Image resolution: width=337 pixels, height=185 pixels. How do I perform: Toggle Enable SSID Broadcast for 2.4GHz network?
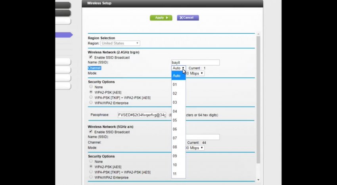point(91,57)
